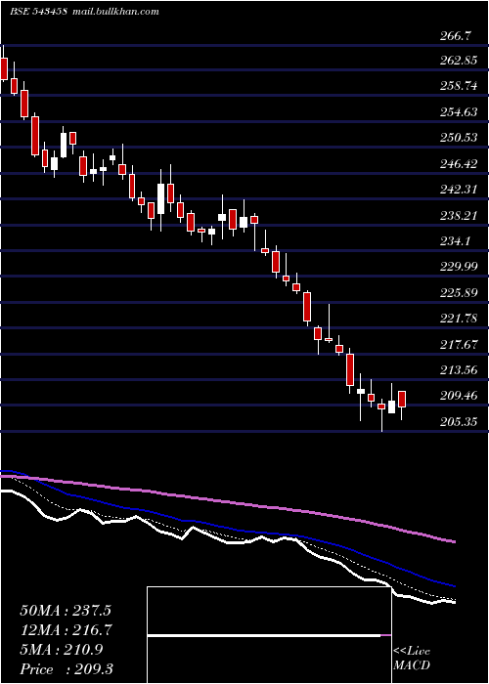
Task: Click the 50MA : 237.5 readout
Action: [66, 611]
